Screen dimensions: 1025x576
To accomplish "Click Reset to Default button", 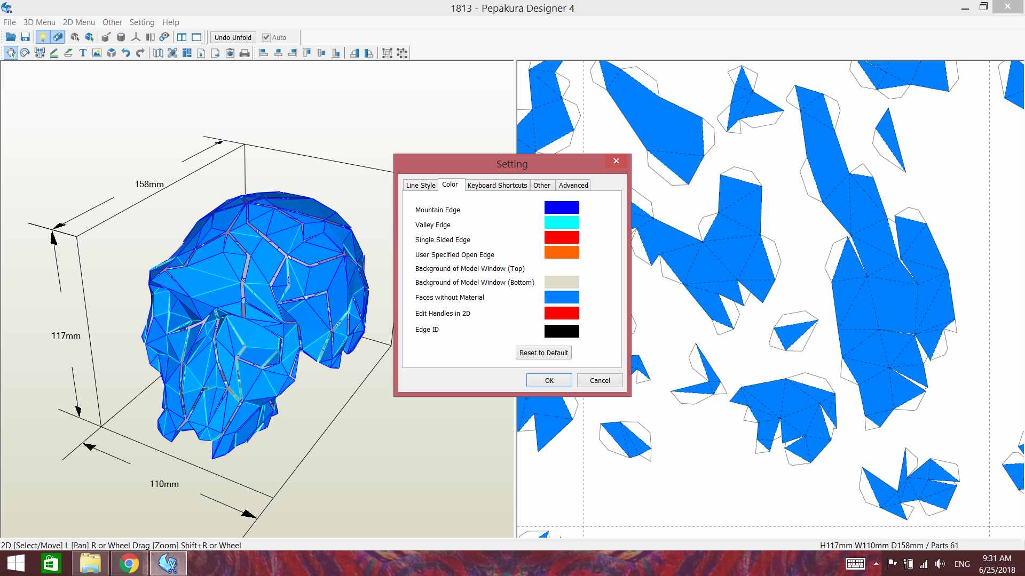I will click(x=543, y=353).
